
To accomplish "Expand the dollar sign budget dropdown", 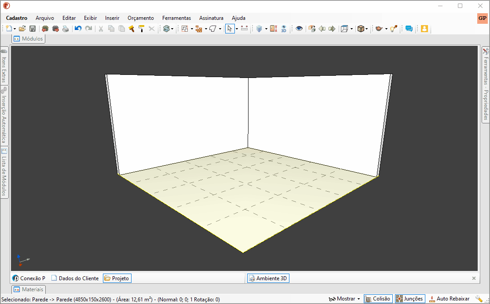I will point(172,29).
